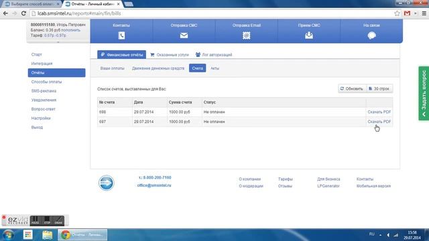Open a new browser tab
The image size is (429, 241).
coord(129,4)
